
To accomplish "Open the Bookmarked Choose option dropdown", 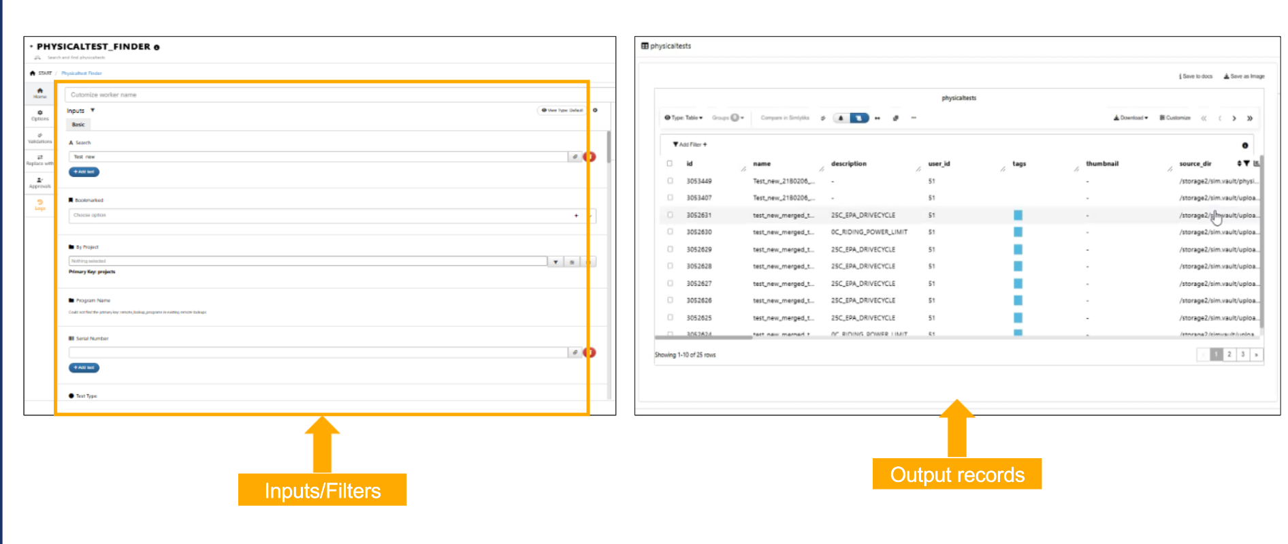I will click(332, 215).
